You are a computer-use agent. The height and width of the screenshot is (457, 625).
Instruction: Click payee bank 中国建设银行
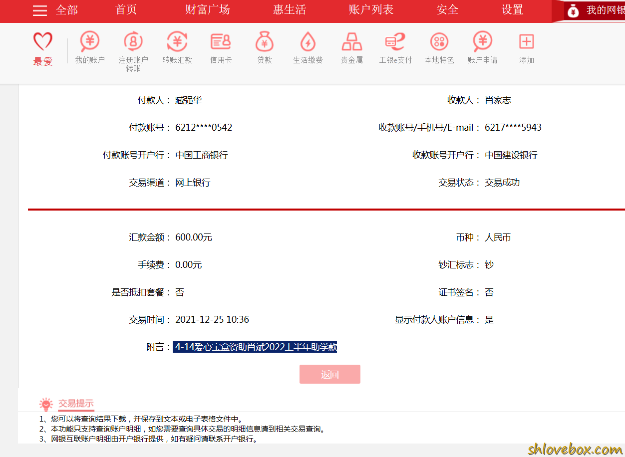pyautogui.click(x=511, y=155)
